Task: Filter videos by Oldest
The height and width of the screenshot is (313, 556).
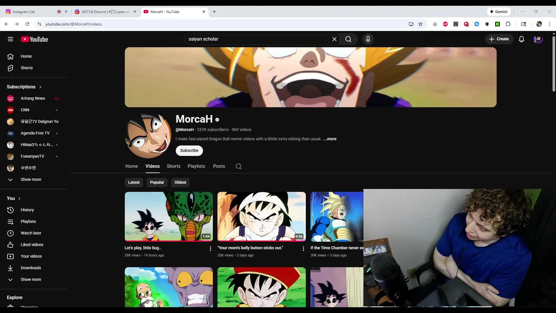Action: pyautogui.click(x=180, y=182)
